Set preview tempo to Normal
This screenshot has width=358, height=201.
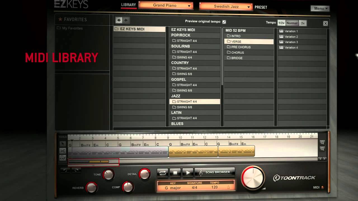[x=292, y=23]
